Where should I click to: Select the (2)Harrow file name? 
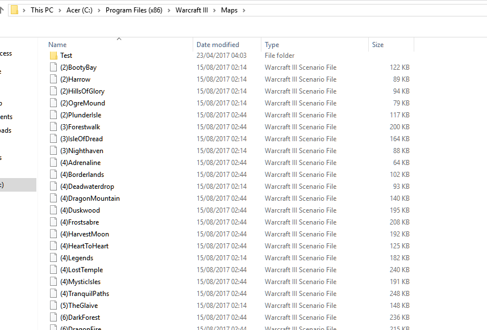click(75, 79)
